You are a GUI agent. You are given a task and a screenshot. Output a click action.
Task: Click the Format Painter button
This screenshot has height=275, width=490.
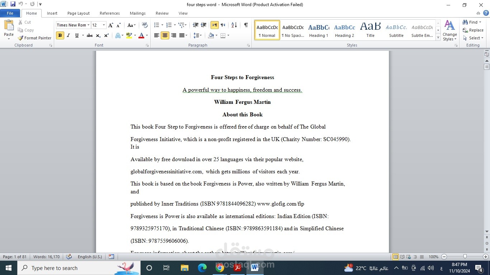pyautogui.click(x=35, y=38)
